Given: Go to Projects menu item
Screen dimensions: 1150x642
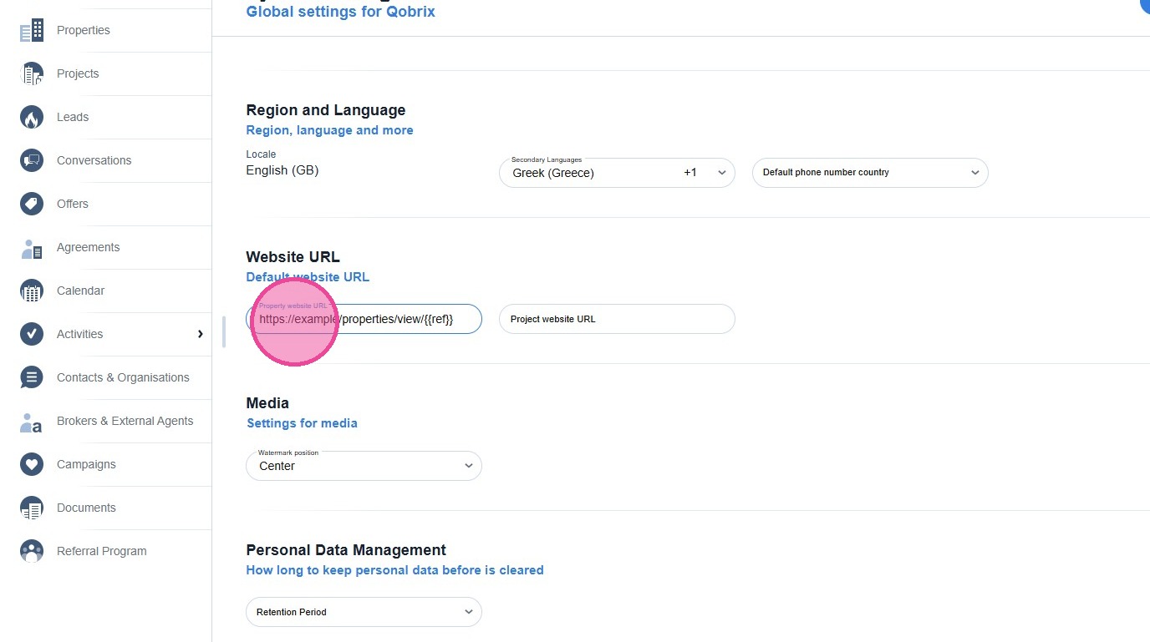Looking at the screenshot, I should click(x=78, y=73).
